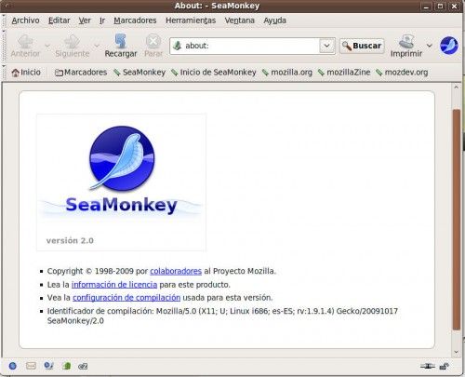
Task: Click the about: address field
Action: (251, 46)
